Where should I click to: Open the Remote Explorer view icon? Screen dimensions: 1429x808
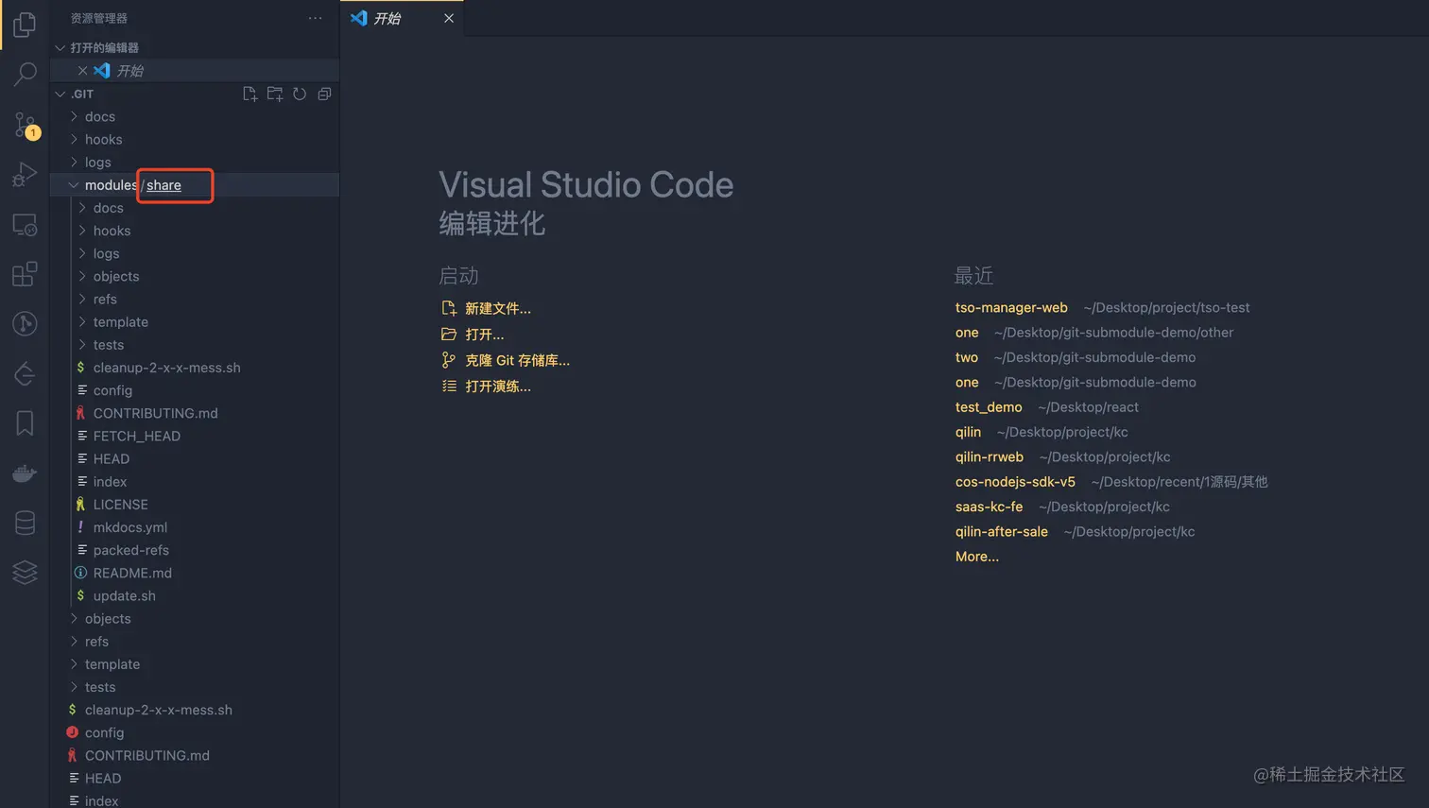point(25,225)
